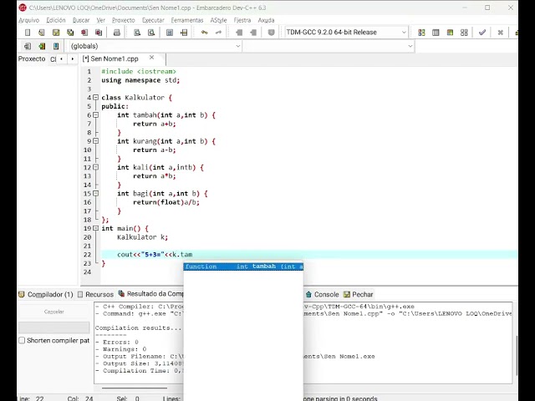The image size is (535, 401).
Task: Open the Edición menu
Action: click(x=56, y=20)
